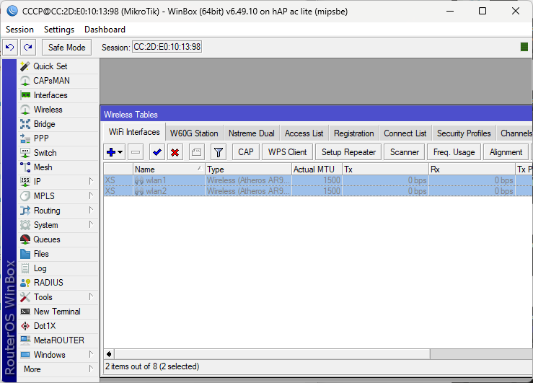
Task: Select the wlan2 interface row
Action: tap(318, 191)
